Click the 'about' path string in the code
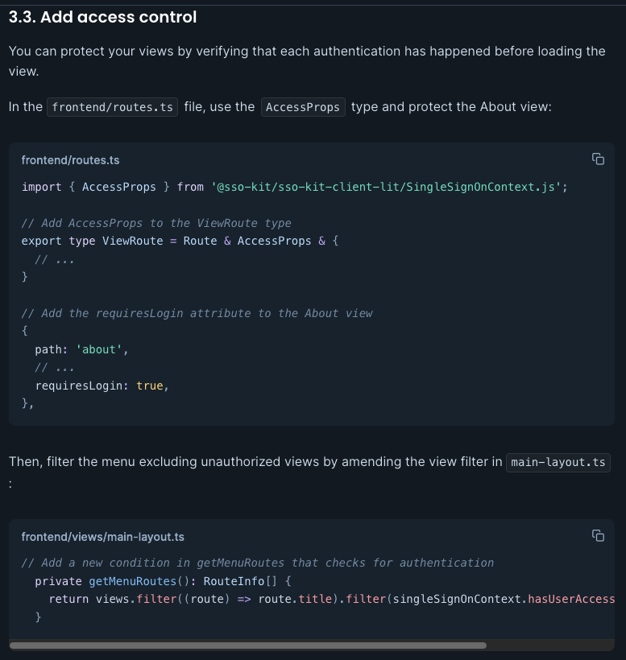 point(100,349)
